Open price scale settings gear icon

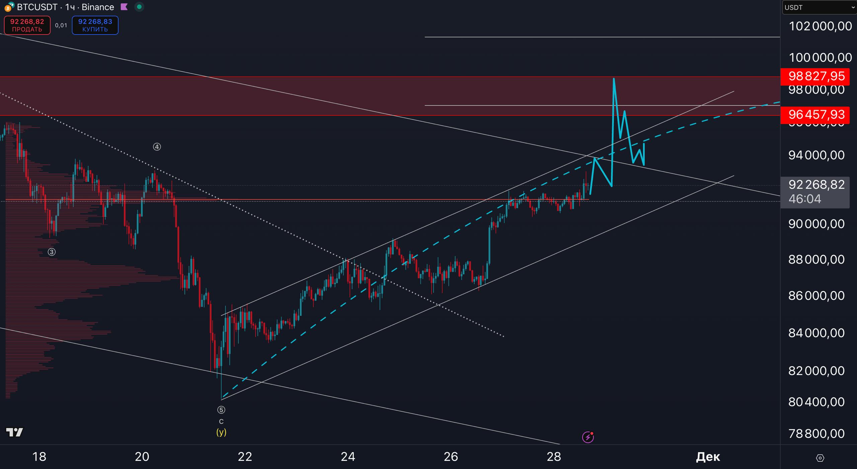click(x=820, y=458)
